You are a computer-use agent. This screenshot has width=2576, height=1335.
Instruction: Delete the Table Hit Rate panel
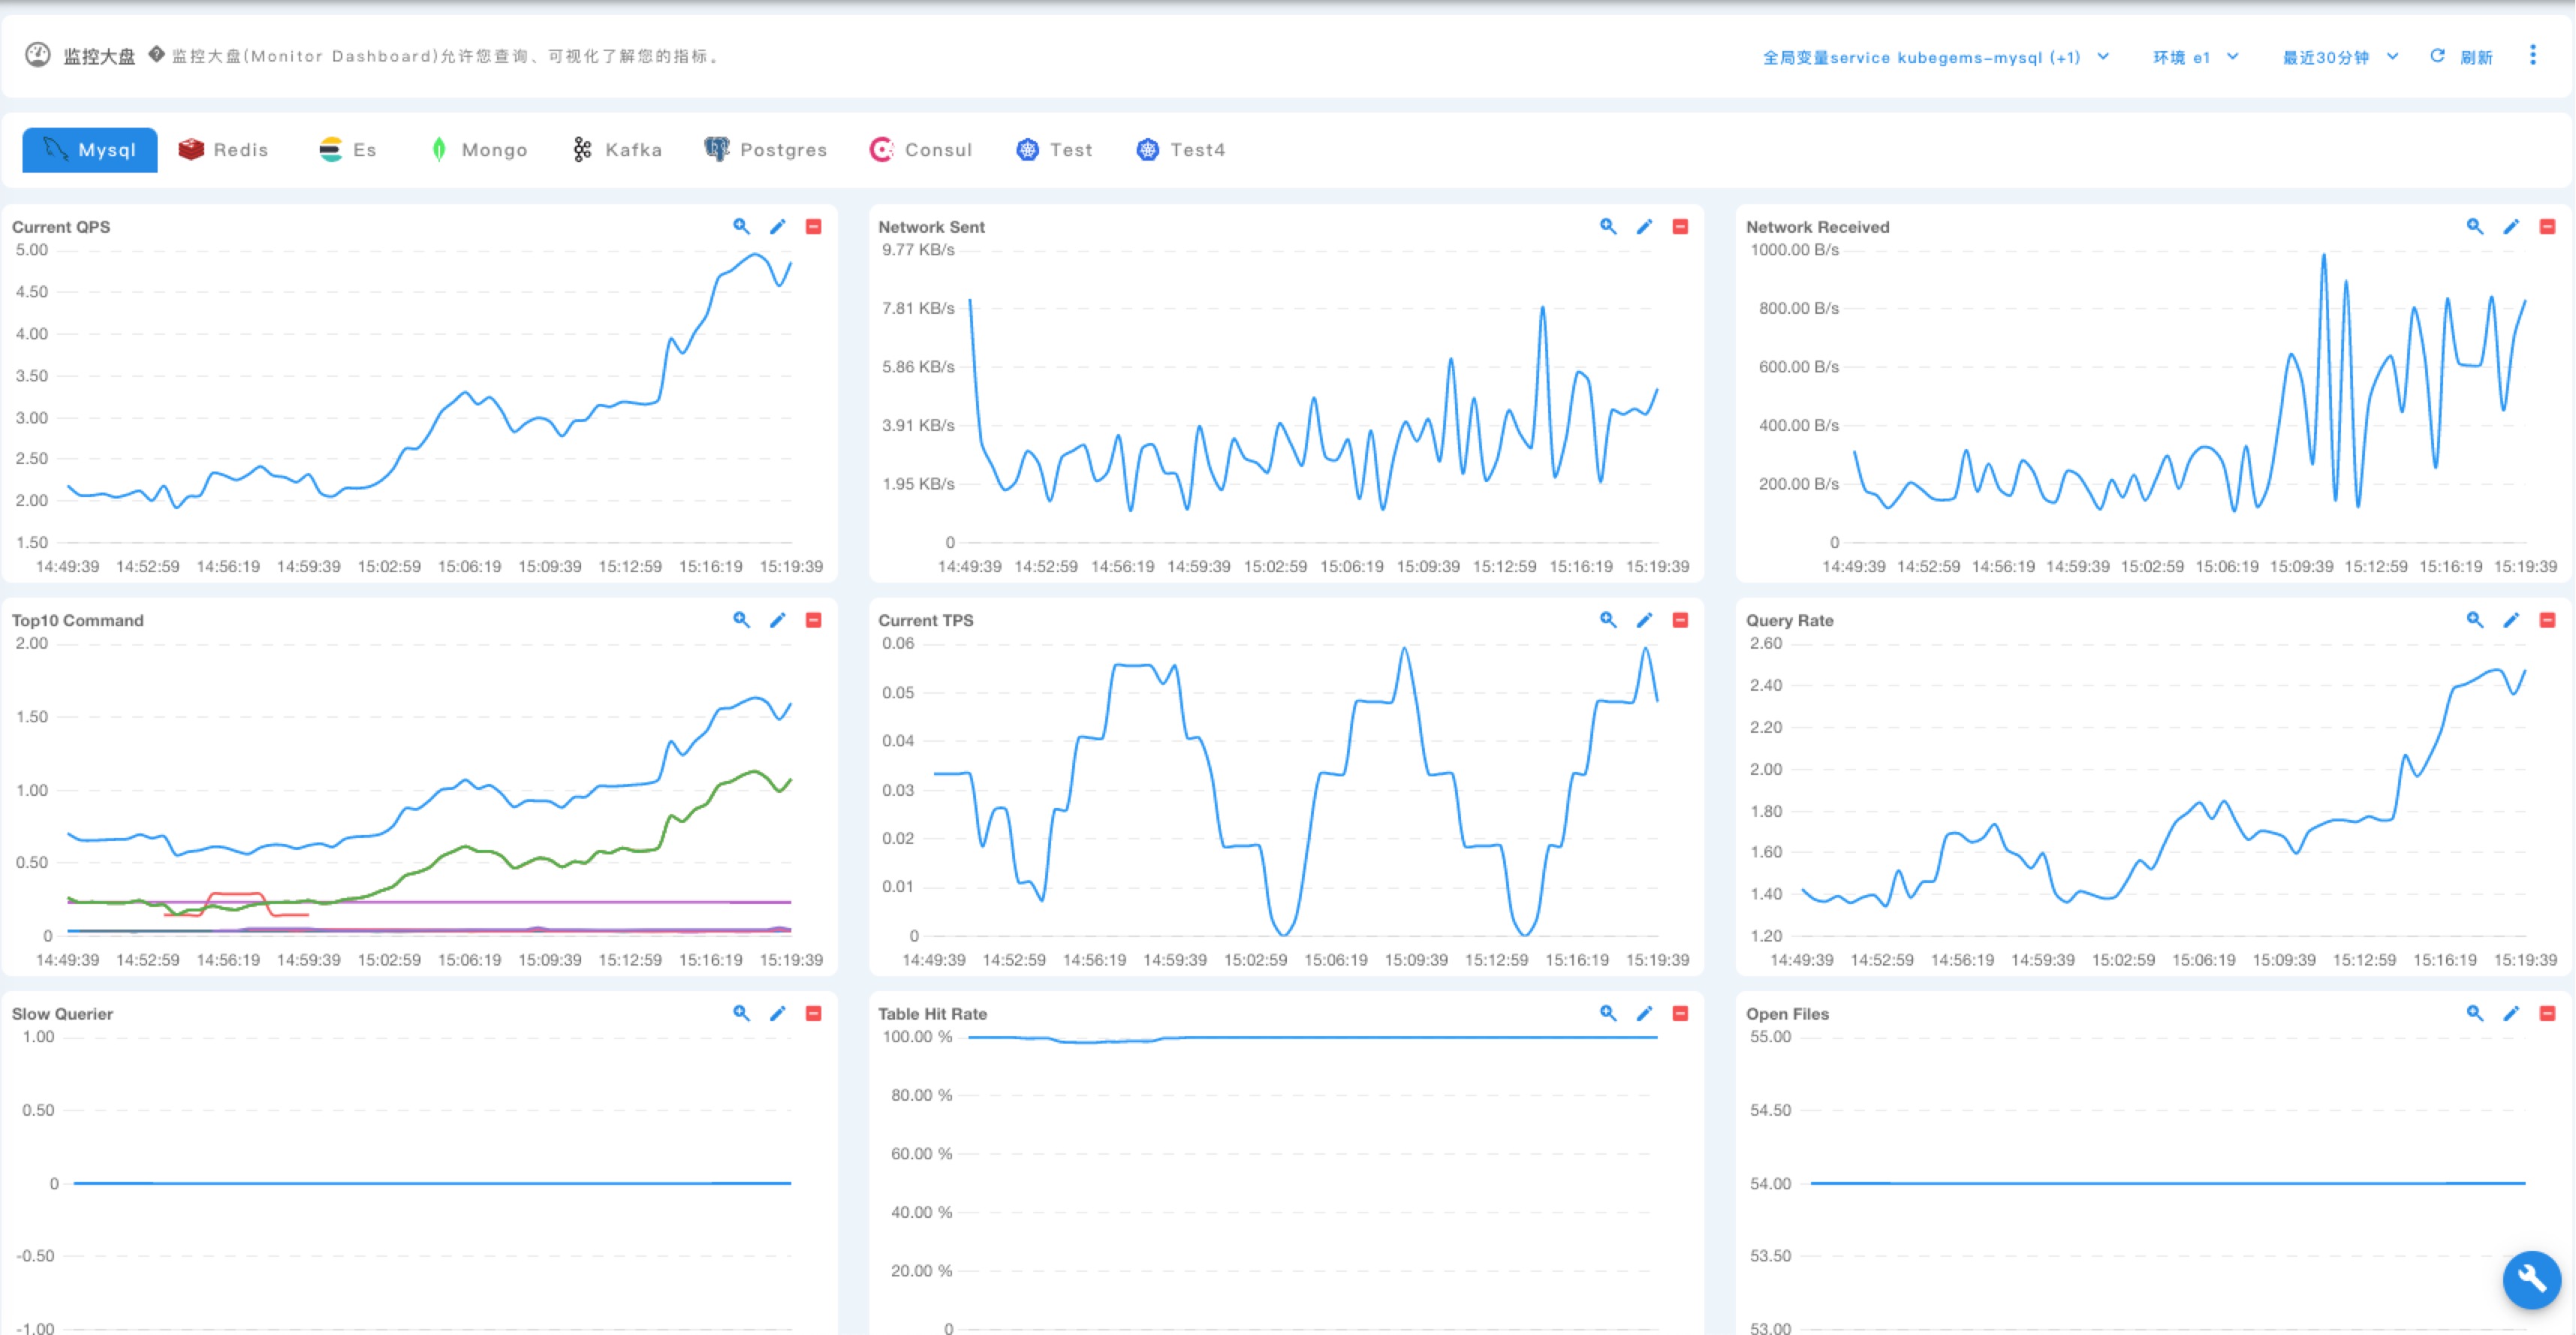[1680, 1012]
